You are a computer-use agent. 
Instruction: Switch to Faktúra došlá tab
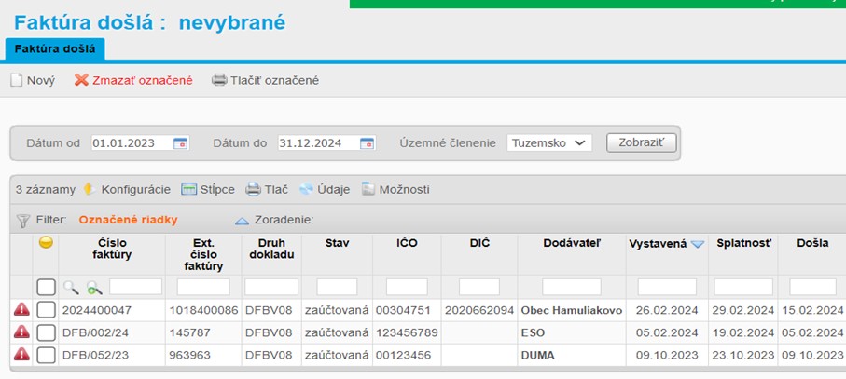pos(55,49)
